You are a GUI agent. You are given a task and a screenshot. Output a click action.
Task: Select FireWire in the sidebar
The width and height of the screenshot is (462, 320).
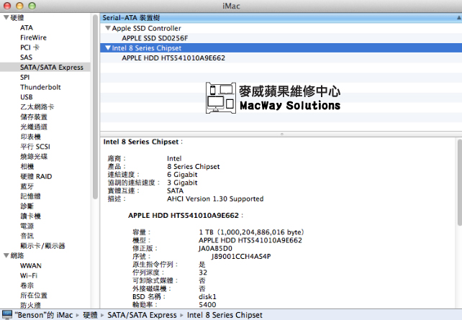pos(33,37)
